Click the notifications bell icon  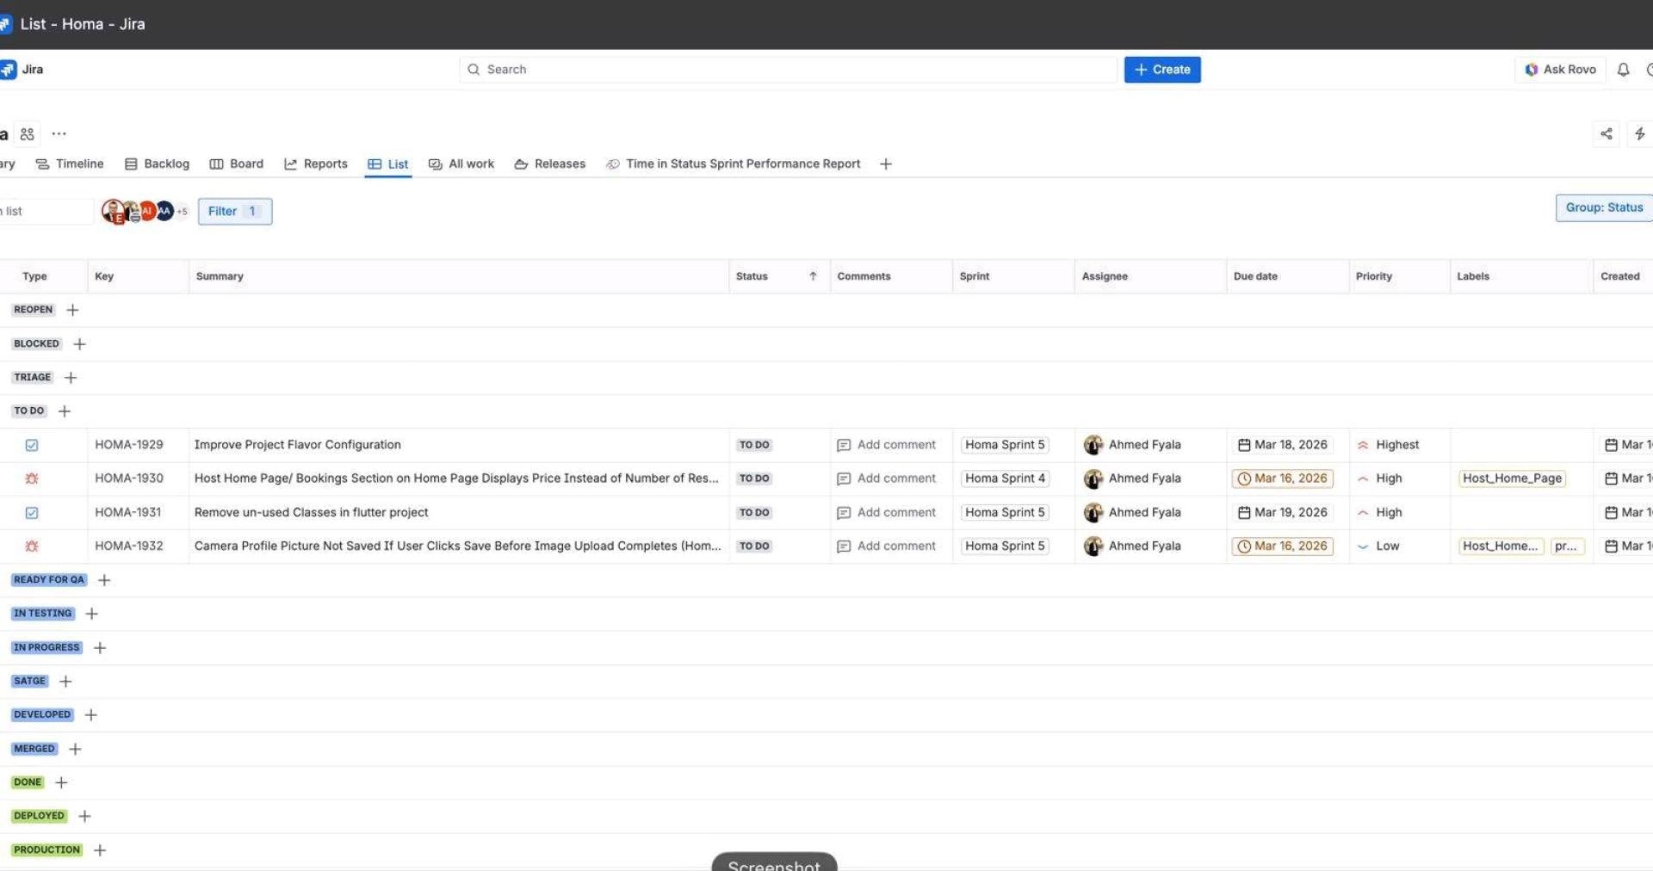(1623, 70)
